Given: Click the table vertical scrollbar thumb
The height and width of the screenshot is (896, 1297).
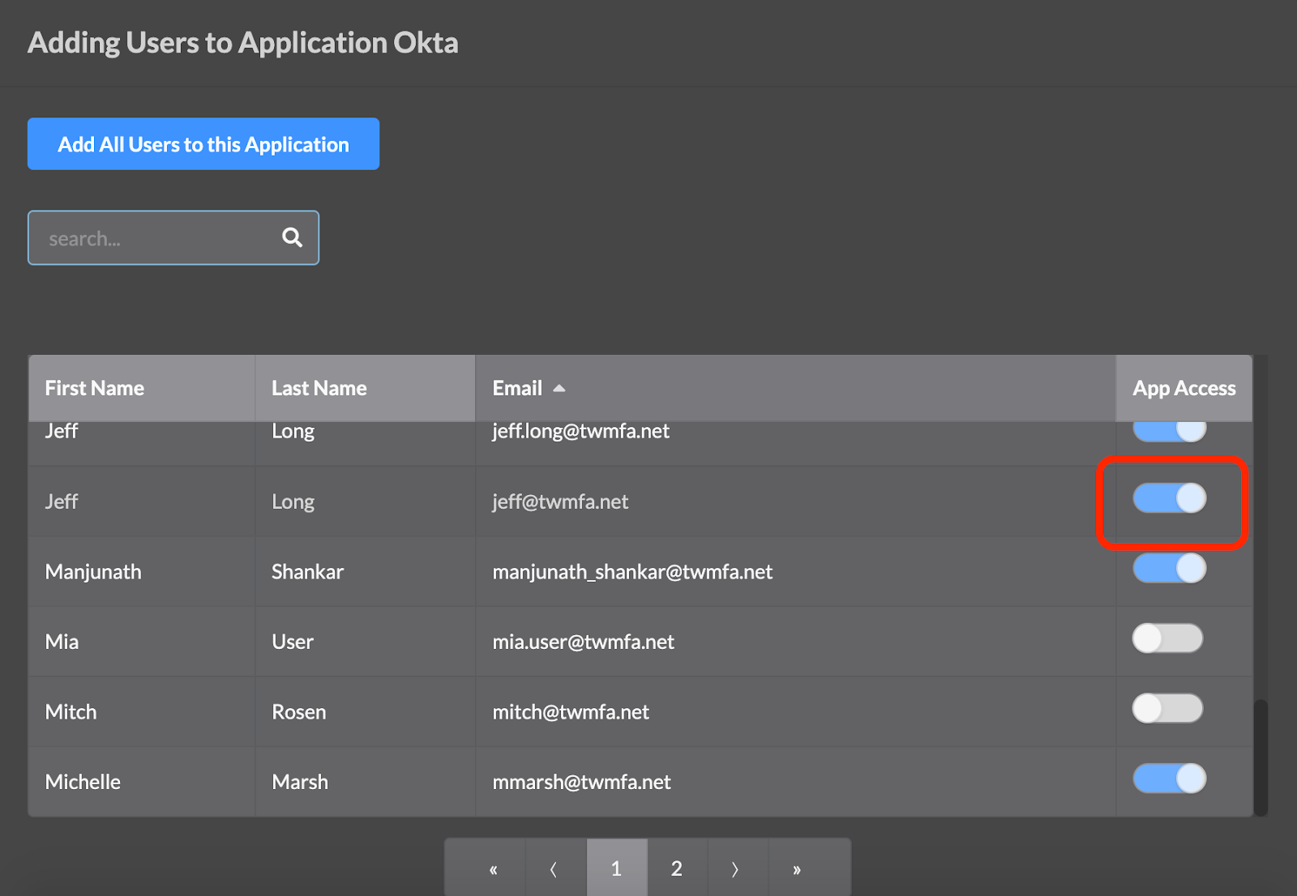Looking at the screenshot, I should (x=1261, y=757).
